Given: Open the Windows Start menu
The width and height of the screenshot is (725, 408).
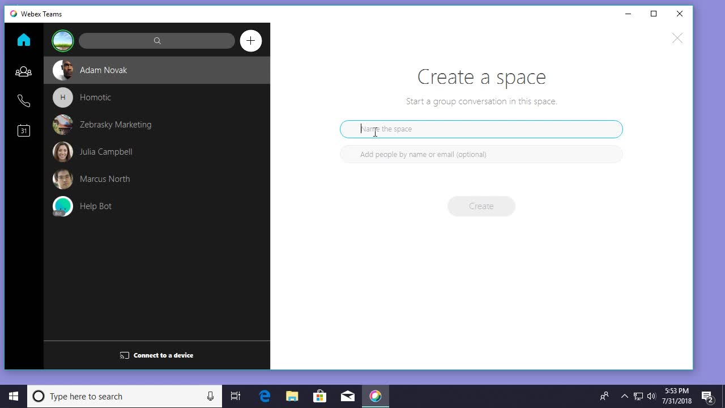Looking at the screenshot, I should pyautogui.click(x=14, y=396).
